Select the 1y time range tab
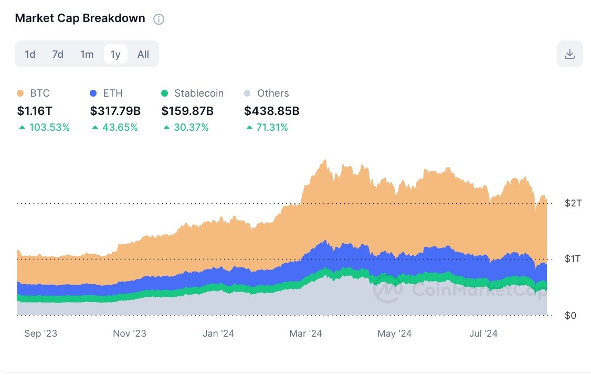The width and height of the screenshot is (591, 375). coord(115,54)
